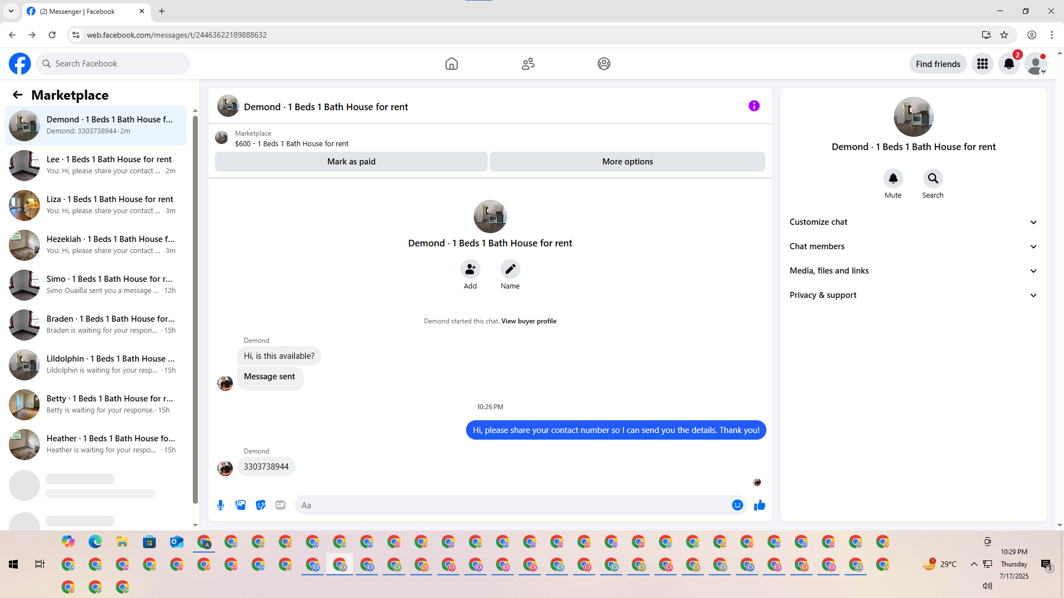This screenshot has width=1064, height=598.
Task: Search in conversation magnifier icon
Action: pyautogui.click(x=933, y=178)
